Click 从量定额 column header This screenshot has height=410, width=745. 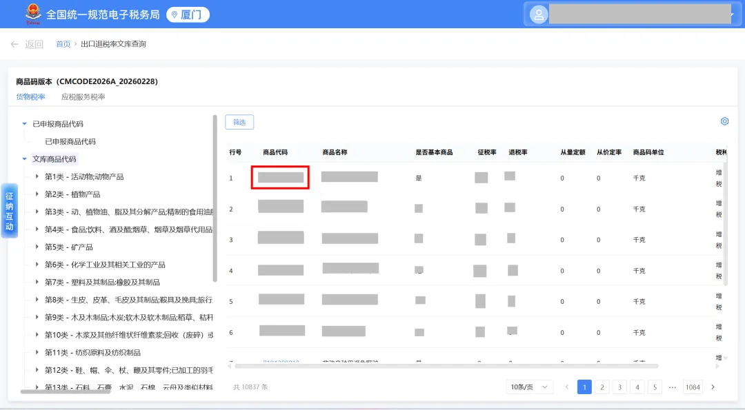[573, 152]
